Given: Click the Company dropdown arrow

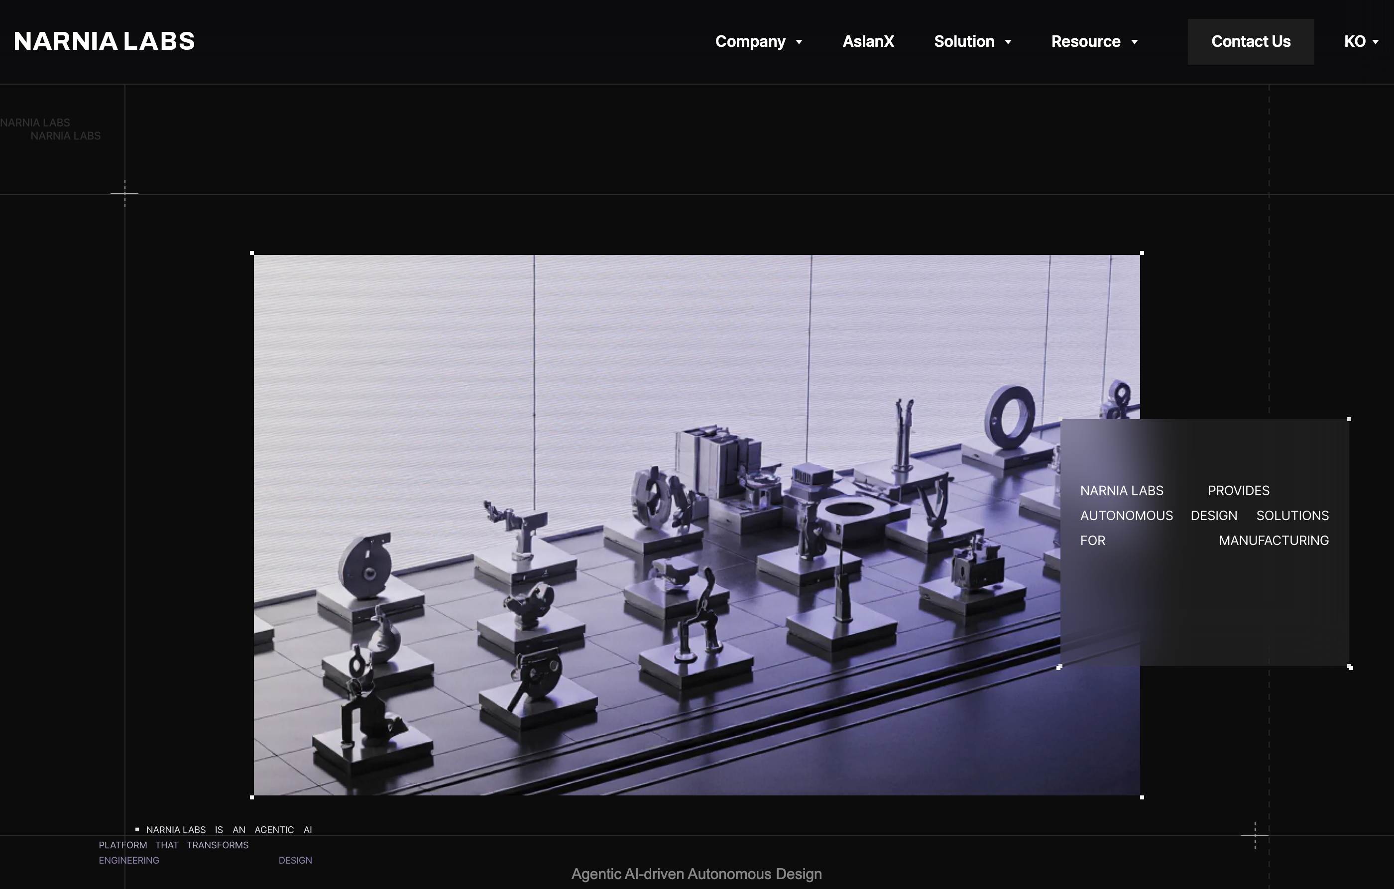Looking at the screenshot, I should pos(799,42).
